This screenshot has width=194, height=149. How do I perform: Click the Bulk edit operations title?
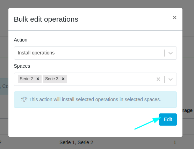[46, 19]
